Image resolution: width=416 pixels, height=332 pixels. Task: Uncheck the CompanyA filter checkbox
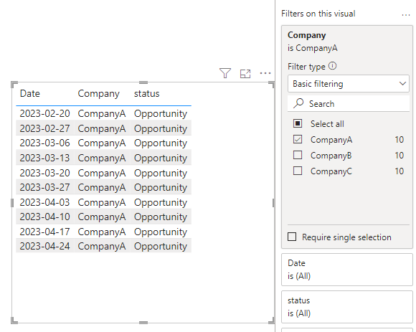(298, 139)
